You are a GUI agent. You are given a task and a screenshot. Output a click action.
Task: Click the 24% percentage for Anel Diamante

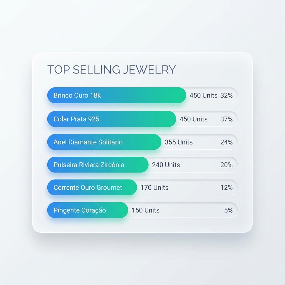226,142
